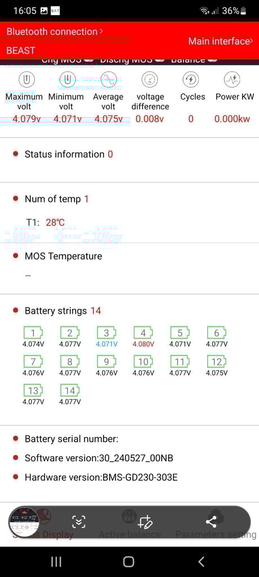
Task: Tap the edit screenshot pencil icon
Action: [145, 521]
